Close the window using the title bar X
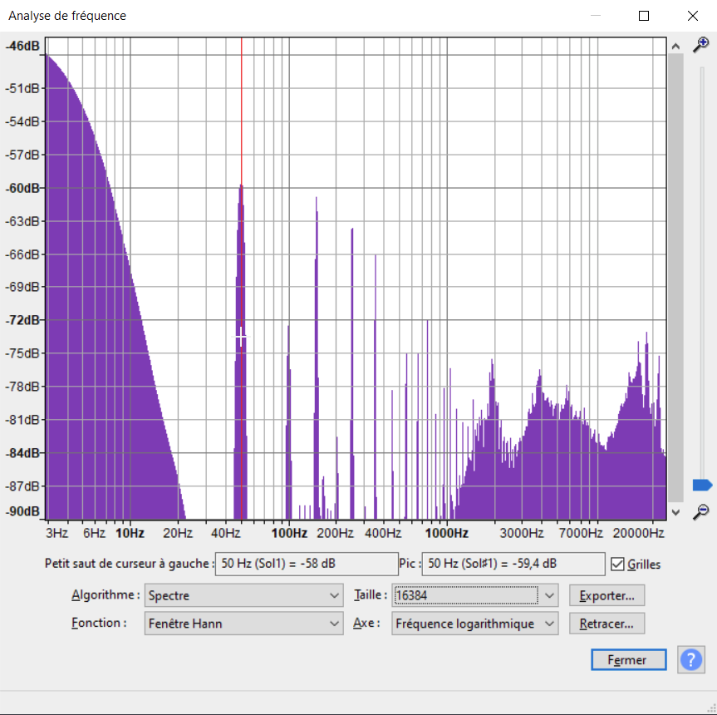Viewport: 717px width, 715px height. [692, 16]
